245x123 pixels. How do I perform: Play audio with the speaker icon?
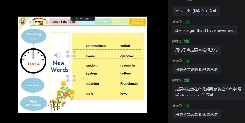tap(57, 55)
